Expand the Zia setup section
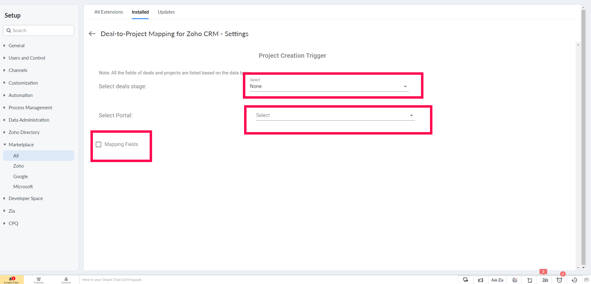The height and width of the screenshot is (284, 591). (x=12, y=211)
